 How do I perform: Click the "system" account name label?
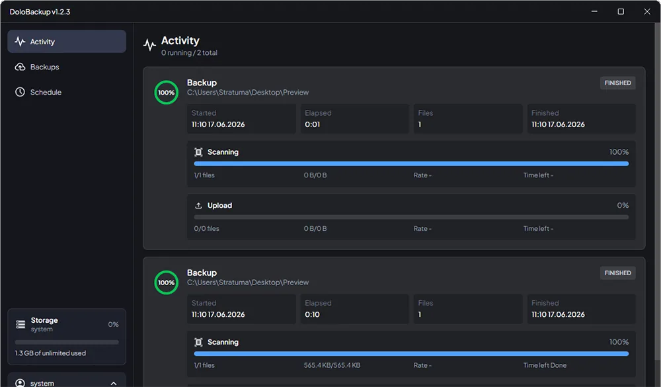point(42,383)
